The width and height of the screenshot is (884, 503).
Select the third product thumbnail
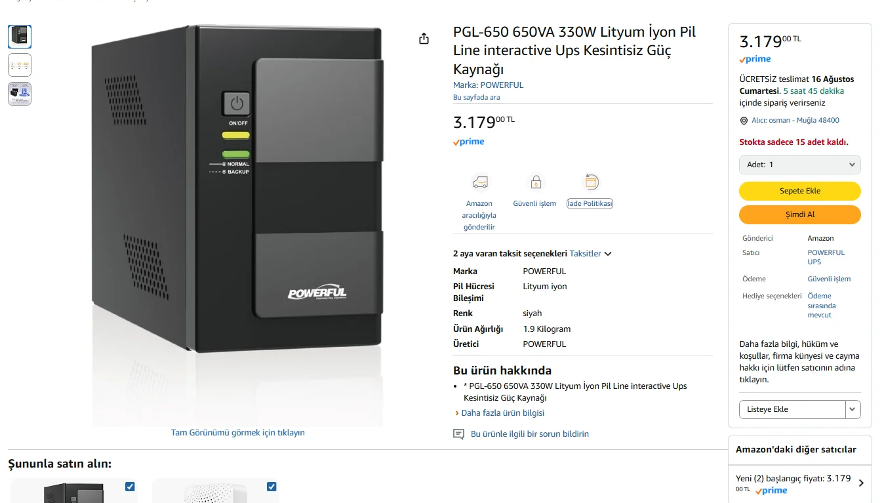(x=20, y=94)
